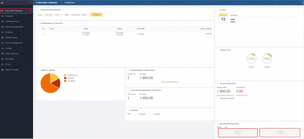Open the Отображение menu in the top bar
The width and height of the screenshot is (304, 139).
point(69,2)
